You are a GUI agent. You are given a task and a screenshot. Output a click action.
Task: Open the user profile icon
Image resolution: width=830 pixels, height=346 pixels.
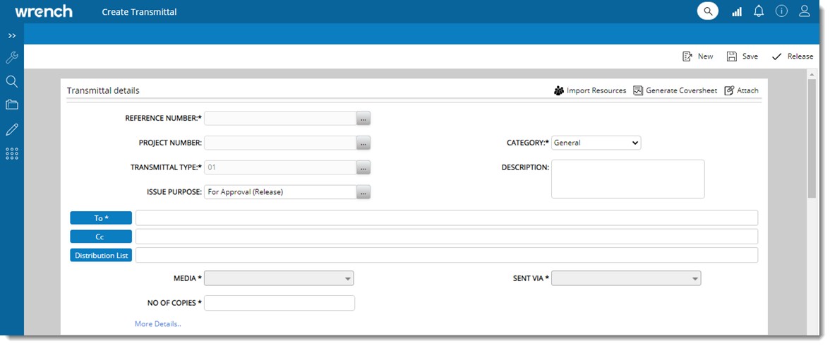804,11
